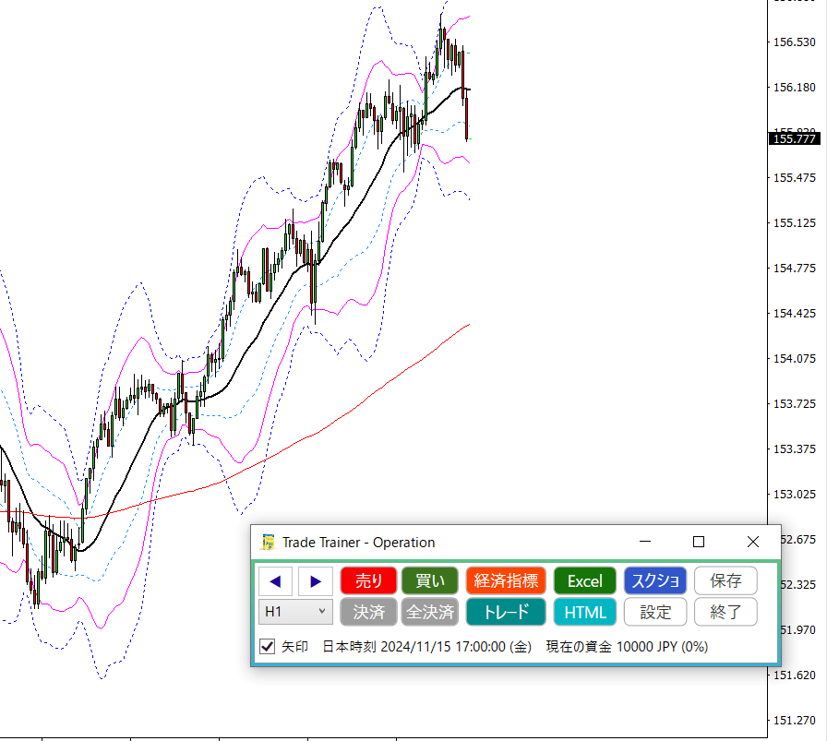Advance one candle with right arrow
This screenshot has width=827, height=741.
(316, 580)
